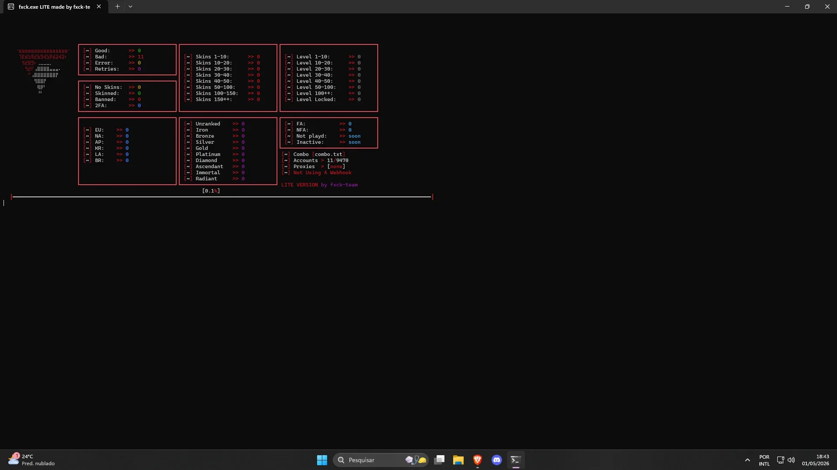837x470 pixels.
Task: Select the fxck.exe LITE tab
Action: (x=55, y=7)
